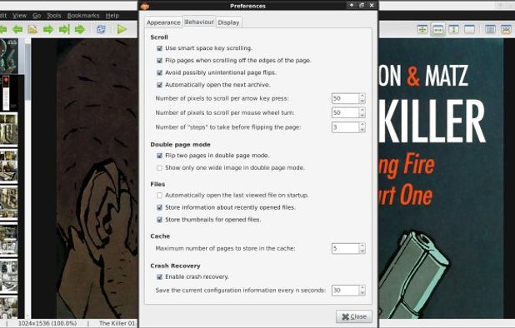Toggle manga mode icon at toolbar end
Screen dimensions: 515x328
click(x=506, y=29)
